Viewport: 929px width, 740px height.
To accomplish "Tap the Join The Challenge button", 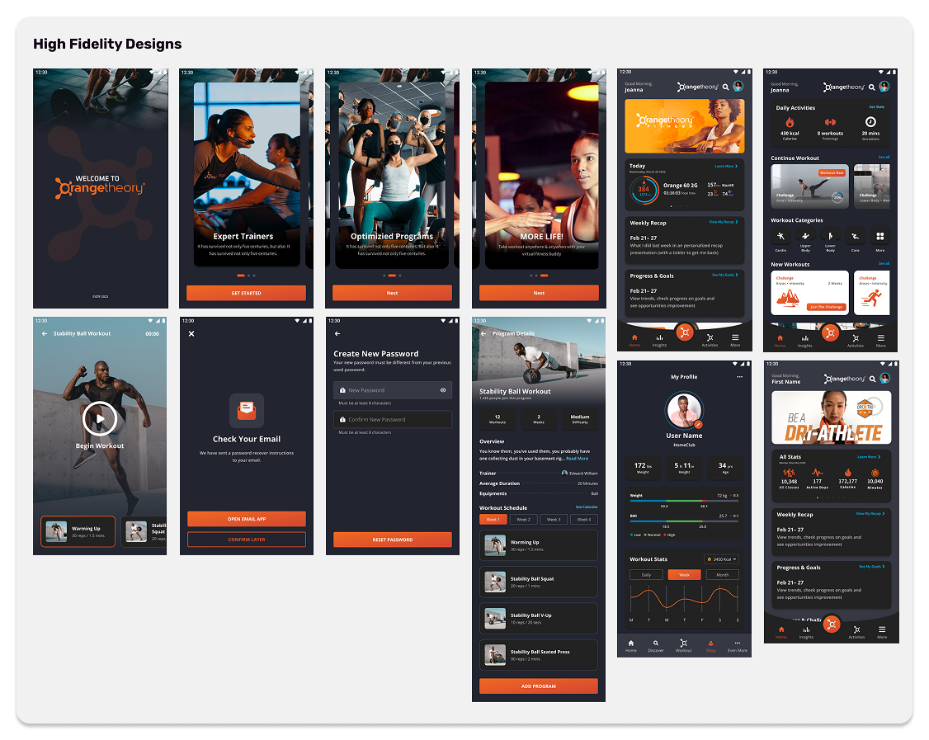I will [x=827, y=308].
